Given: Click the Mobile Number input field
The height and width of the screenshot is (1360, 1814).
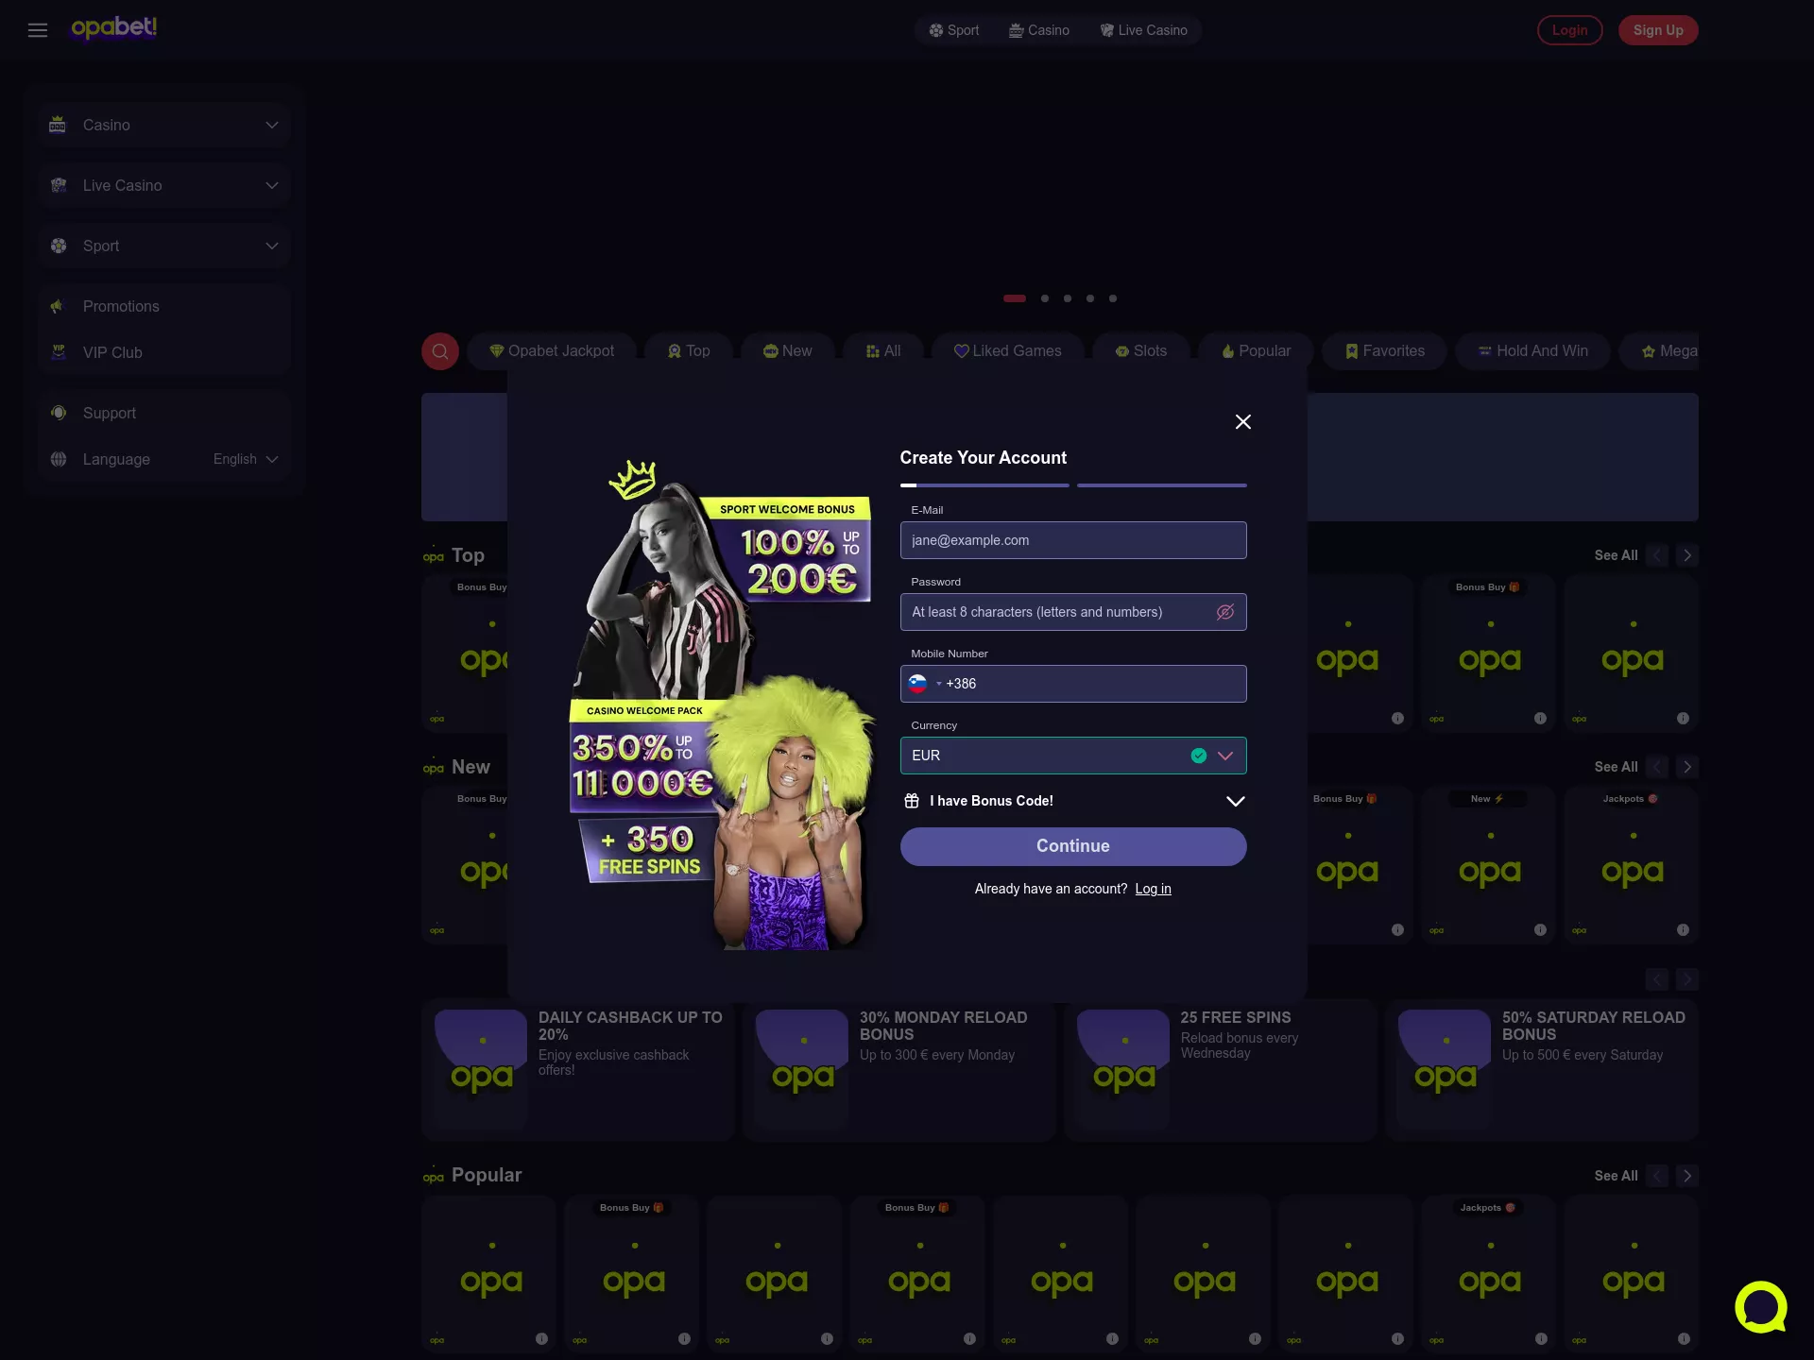Looking at the screenshot, I should coord(1073,684).
